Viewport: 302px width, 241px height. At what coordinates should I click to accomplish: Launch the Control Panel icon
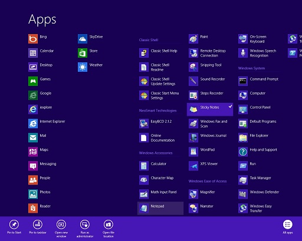point(243,109)
